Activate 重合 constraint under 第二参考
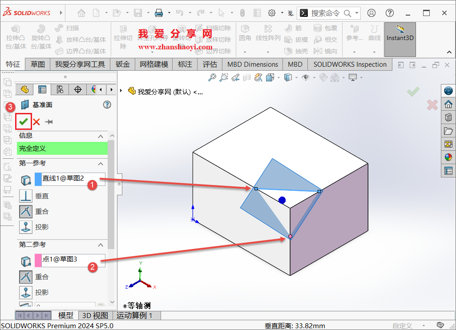Viewport: 456px width, 330px height. coord(26,277)
